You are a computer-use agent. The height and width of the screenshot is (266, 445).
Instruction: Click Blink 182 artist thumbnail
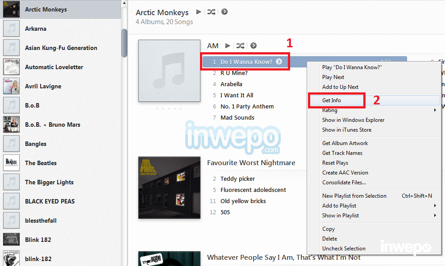(x=11, y=240)
